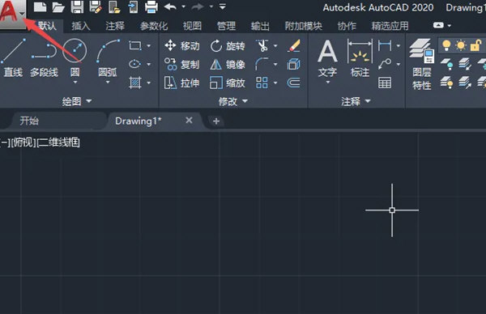Screen dimensions: 486x314
Task: Switch to the 参数化 ribbon tab
Action: pyautogui.click(x=154, y=26)
